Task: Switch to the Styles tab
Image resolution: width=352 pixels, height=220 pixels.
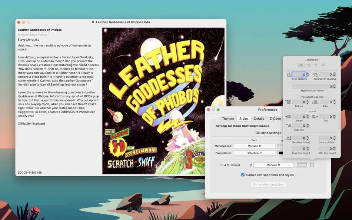Action: (244, 119)
